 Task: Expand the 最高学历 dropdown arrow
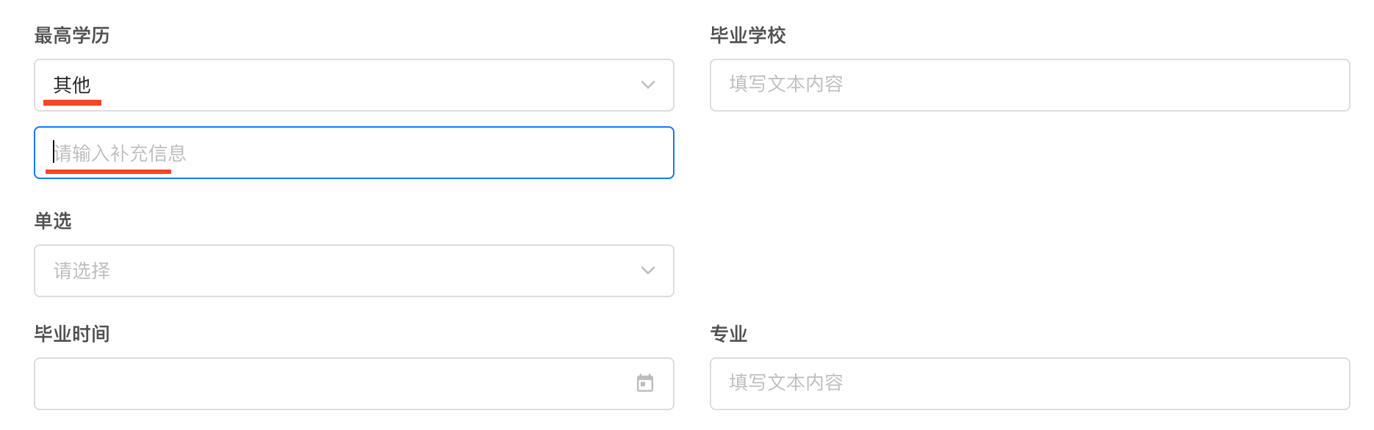click(x=647, y=85)
